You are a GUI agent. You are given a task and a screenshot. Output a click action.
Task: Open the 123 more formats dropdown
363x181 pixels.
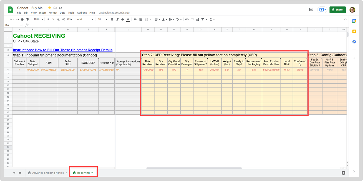pos(70,19)
